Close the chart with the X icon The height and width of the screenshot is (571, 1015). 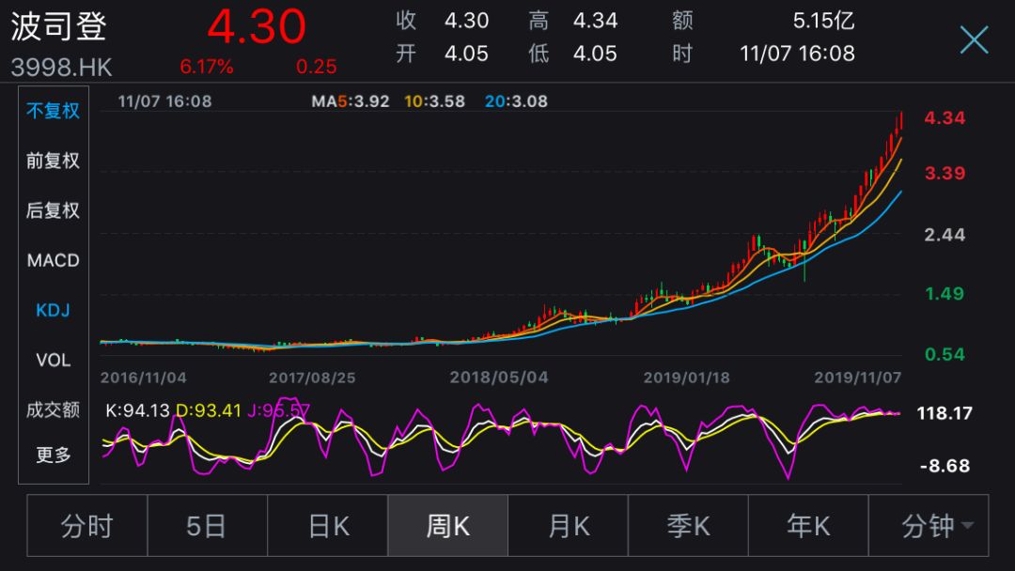coord(974,40)
